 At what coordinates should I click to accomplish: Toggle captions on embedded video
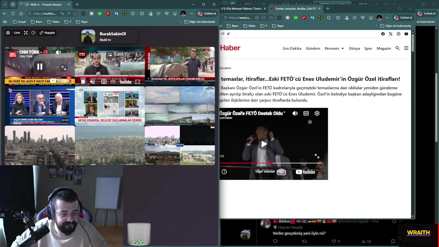tap(306, 113)
